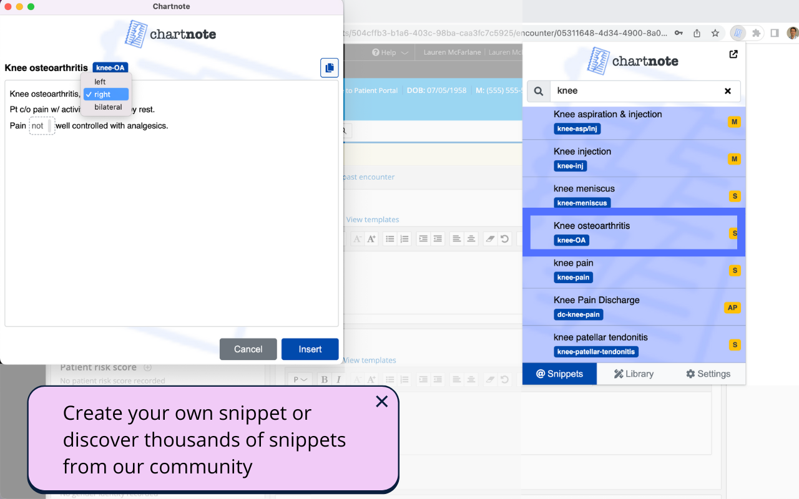Image resolution: width=799 pixels, height=499 pixels.
Task: Click the magnifier search icon in Chartnote
Action: coord(538,91)
